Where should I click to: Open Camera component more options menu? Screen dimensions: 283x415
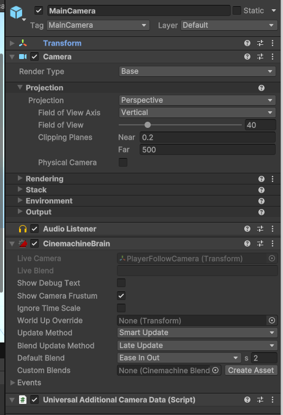coord(273,57)
